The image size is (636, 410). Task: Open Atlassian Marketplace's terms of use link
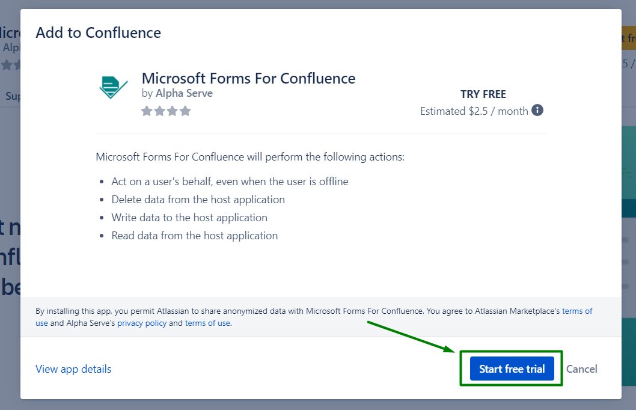coord(577,311)
